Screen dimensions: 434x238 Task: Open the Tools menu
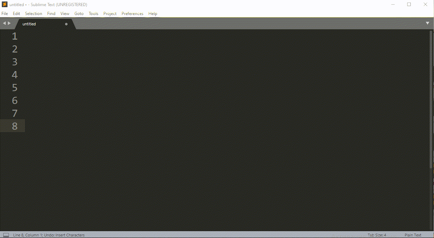click(94, 14)
